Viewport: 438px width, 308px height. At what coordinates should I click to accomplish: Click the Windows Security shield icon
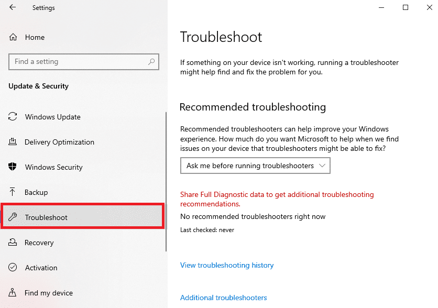coord(13,167)
